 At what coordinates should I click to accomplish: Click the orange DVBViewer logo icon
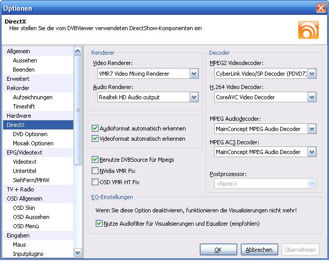(x=308, y=30)
